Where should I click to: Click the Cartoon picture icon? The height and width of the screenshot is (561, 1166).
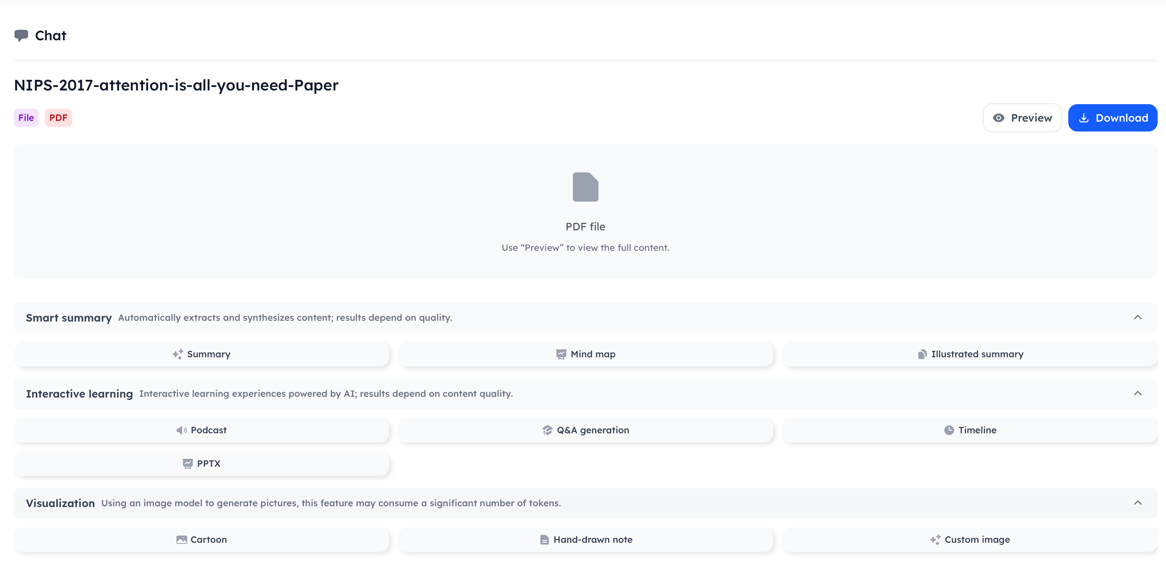click(x=181, y=539)
